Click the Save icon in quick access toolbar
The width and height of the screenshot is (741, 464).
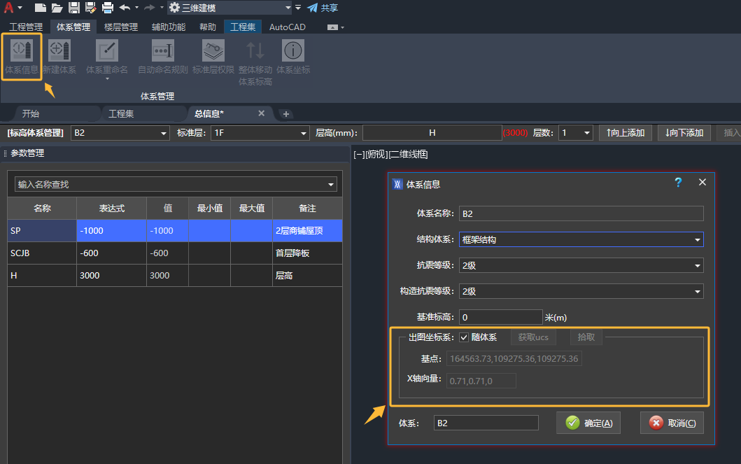74,8
